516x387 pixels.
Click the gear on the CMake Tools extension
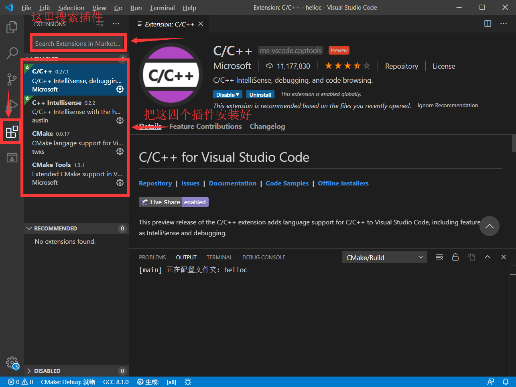(x=120, y=182)
